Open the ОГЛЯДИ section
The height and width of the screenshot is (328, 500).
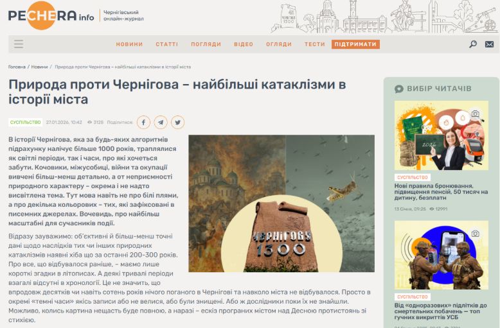click(x=279, y=44)
